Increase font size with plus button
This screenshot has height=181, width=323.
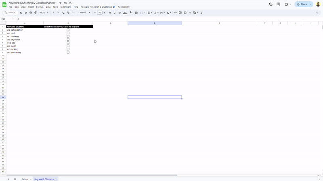coord(105,13)
